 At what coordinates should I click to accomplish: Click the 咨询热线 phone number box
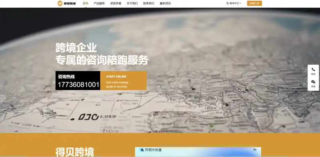click(78, 81)
